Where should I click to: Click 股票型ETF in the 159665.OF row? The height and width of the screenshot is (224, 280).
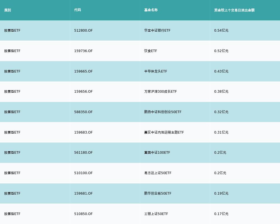coord(12,71)
